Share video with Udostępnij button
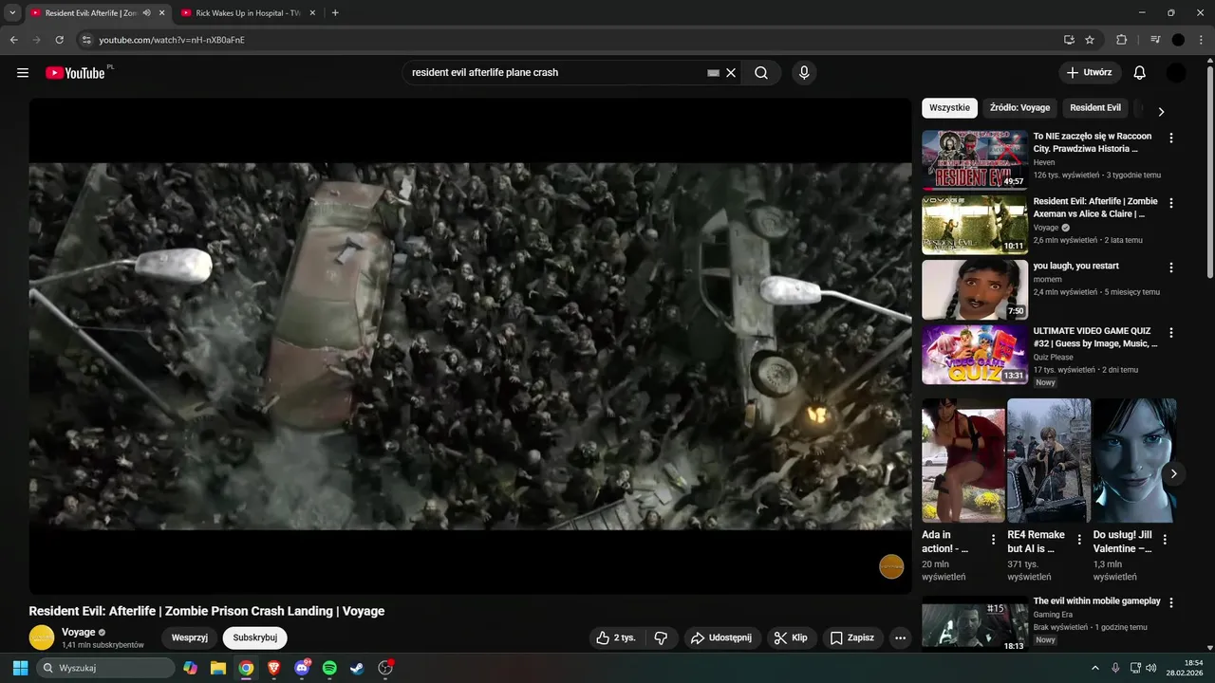 (721, 638)
